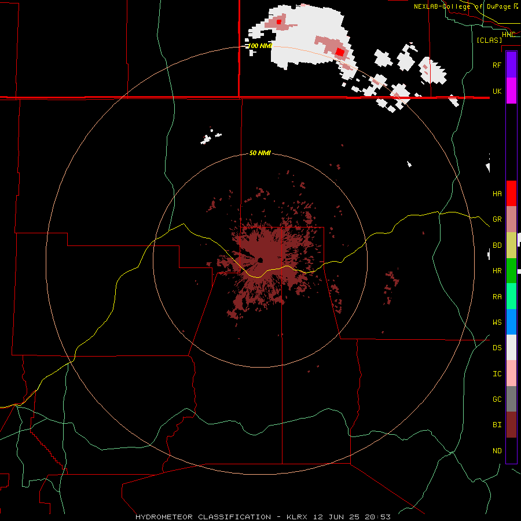Click the "100 NMI" range ring label
This screenshot has width=521, height=521.
pyautogui.click(x=260, y=46)
